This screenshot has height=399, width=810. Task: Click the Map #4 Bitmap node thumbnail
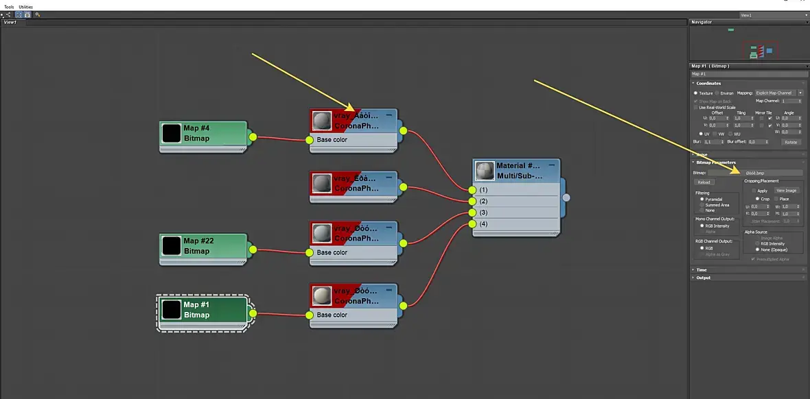[x=171, y=133]
